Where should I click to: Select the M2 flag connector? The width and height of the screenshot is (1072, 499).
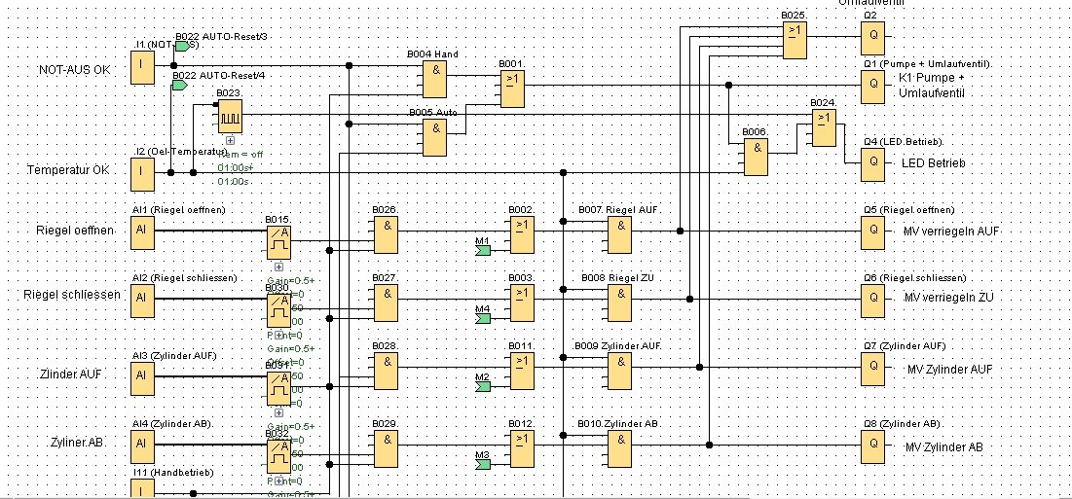coord(483,387)
